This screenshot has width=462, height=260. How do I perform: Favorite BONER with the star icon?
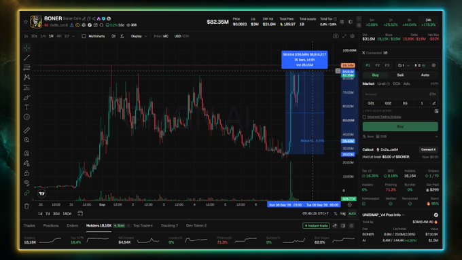26,22
